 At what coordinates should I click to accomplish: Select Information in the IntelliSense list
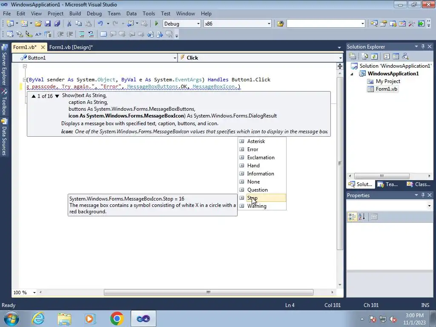click(x=262, y=174)
